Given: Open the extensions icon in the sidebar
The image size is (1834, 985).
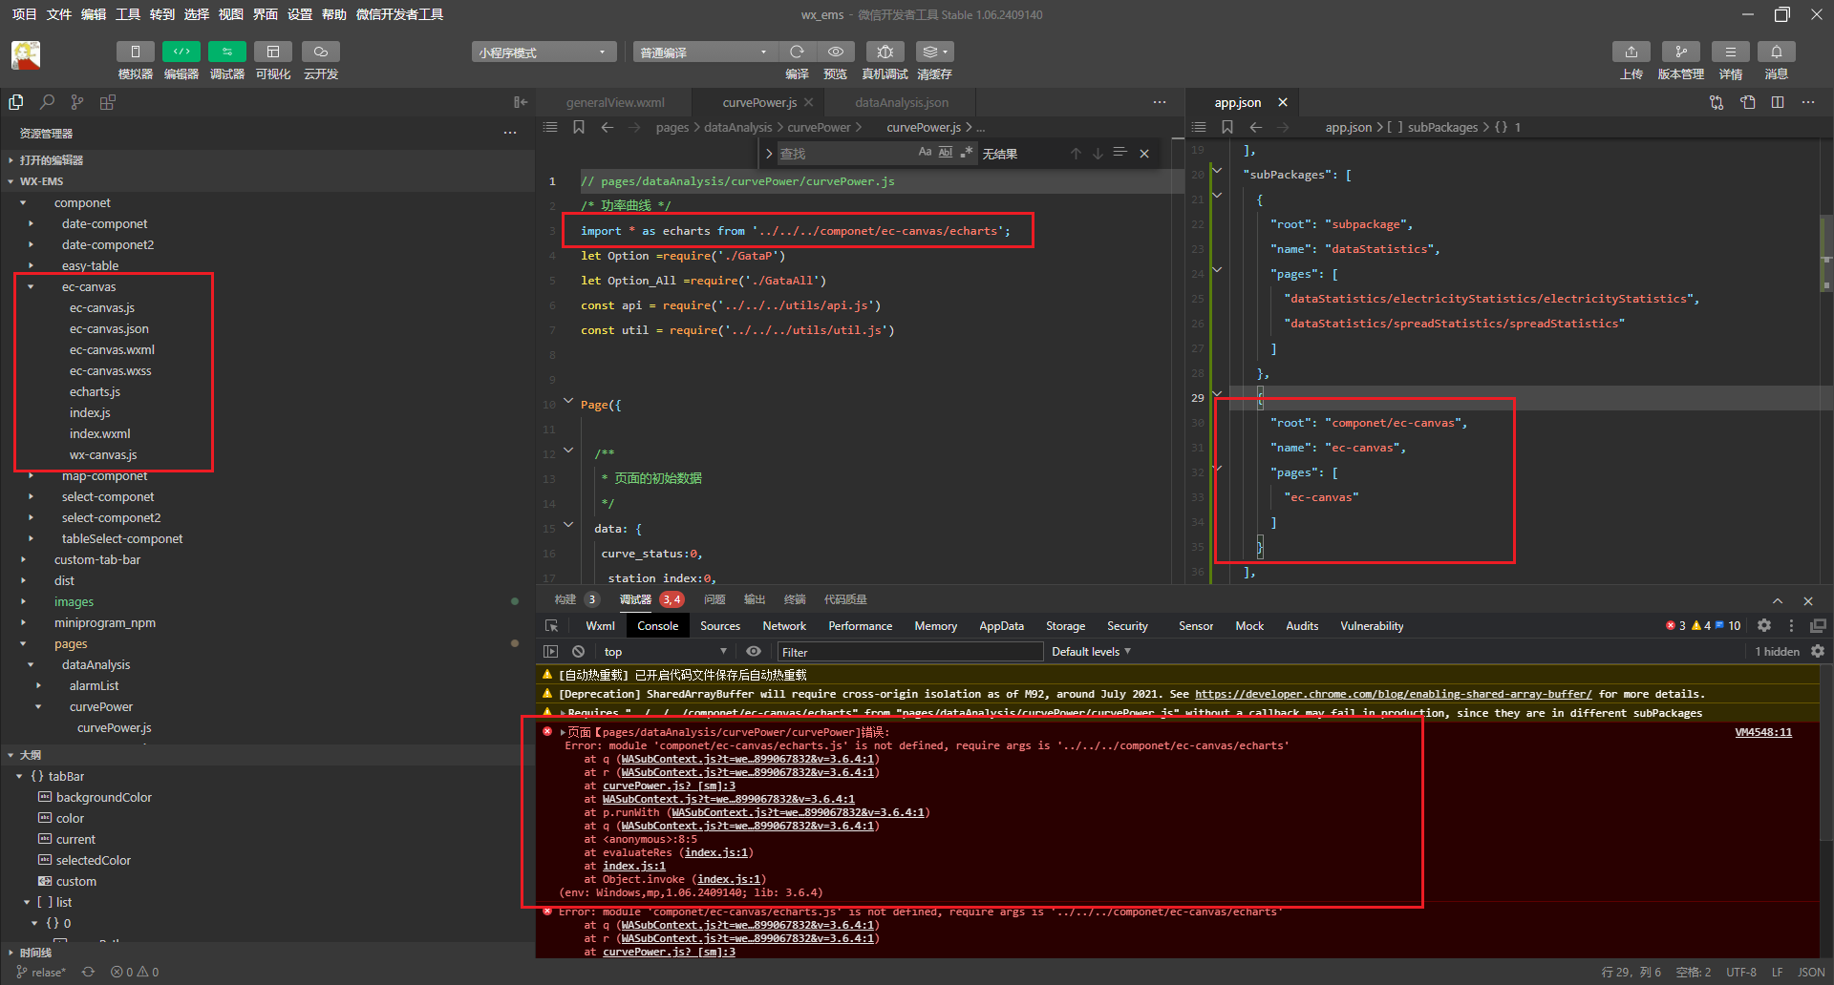Looking at the screenshot, I should [x=108, y=102].
